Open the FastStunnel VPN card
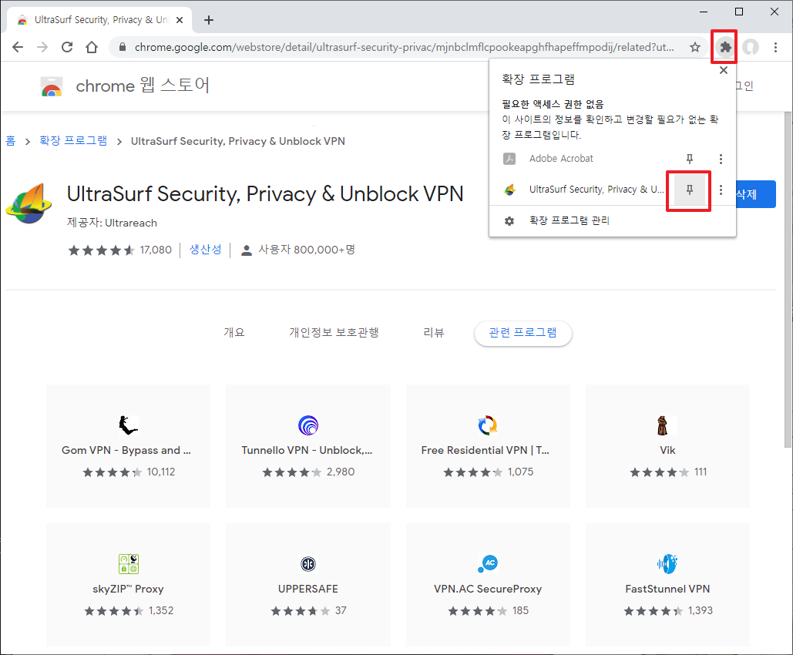Screen dimensions: 793x655 click(667, 585)
